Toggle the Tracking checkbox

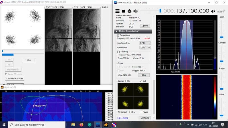click(x=119, y=52)
